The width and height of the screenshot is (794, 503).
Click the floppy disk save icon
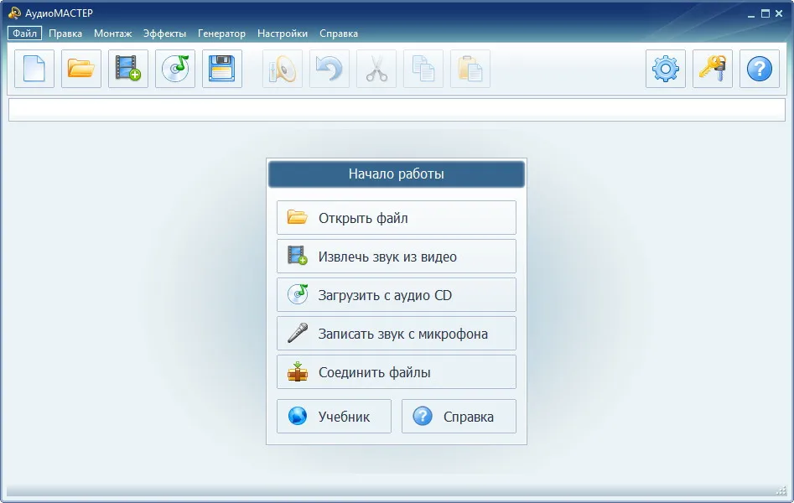(x=222, y=69)
